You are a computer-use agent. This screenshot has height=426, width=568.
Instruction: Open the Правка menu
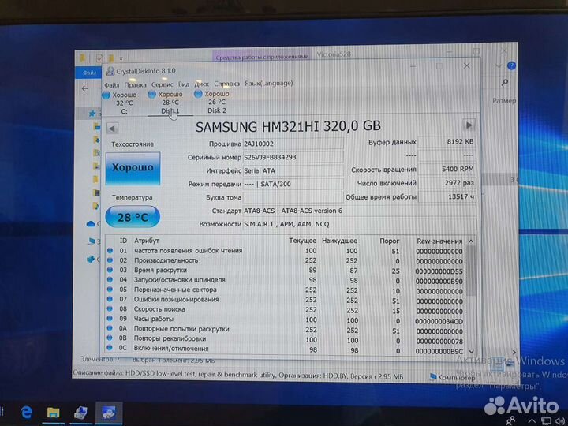(135, 84)
